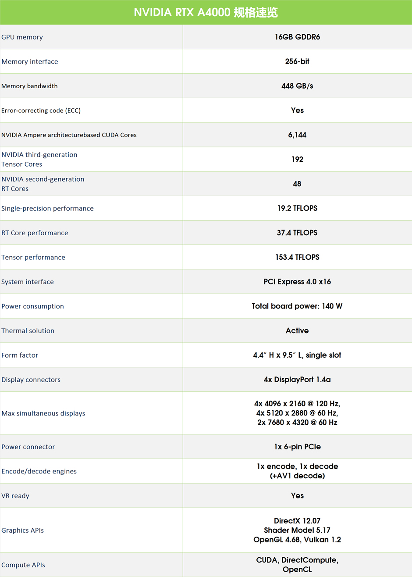The image size is (412, 577).
Task: Select the 4x DisplayPort 1.4a value
Action: 297,380
